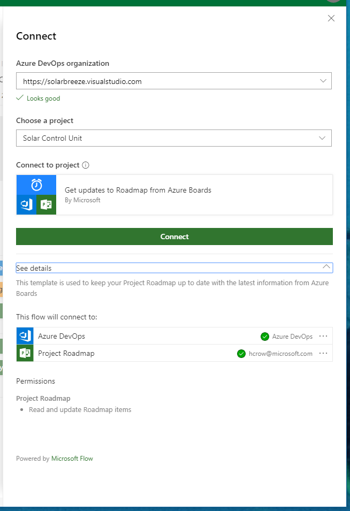Click the Azure DevOps row label
This screenshot has height=511, width=350.
(62, 337)
